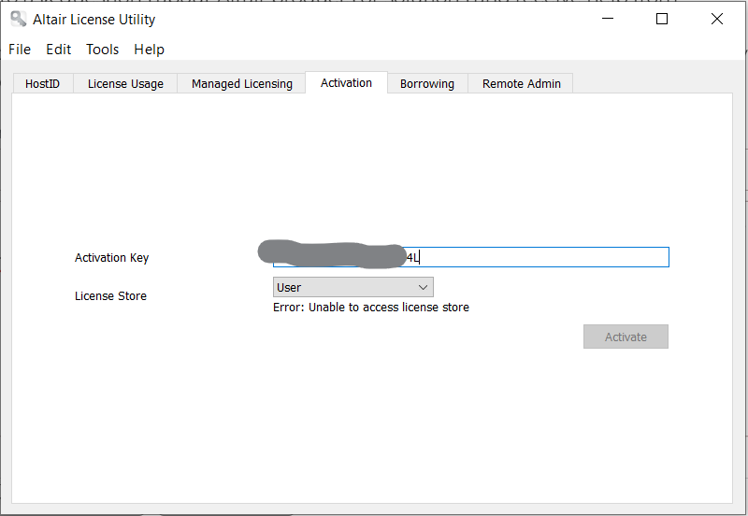The height and width of the screenshot is (516, 748).
Task: Go to the Borrowing tab
Action: 427,83
